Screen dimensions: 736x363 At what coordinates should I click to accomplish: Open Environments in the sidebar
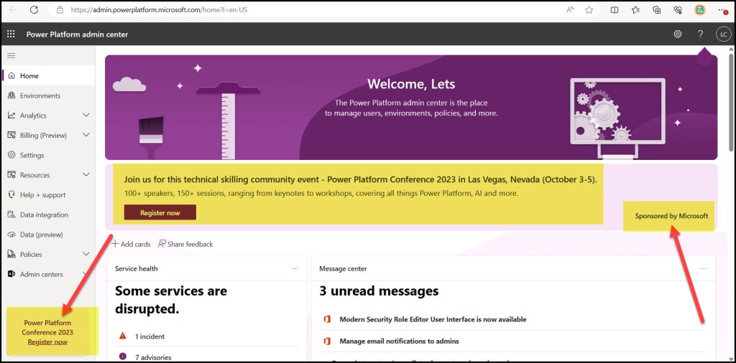pos(40,95)
